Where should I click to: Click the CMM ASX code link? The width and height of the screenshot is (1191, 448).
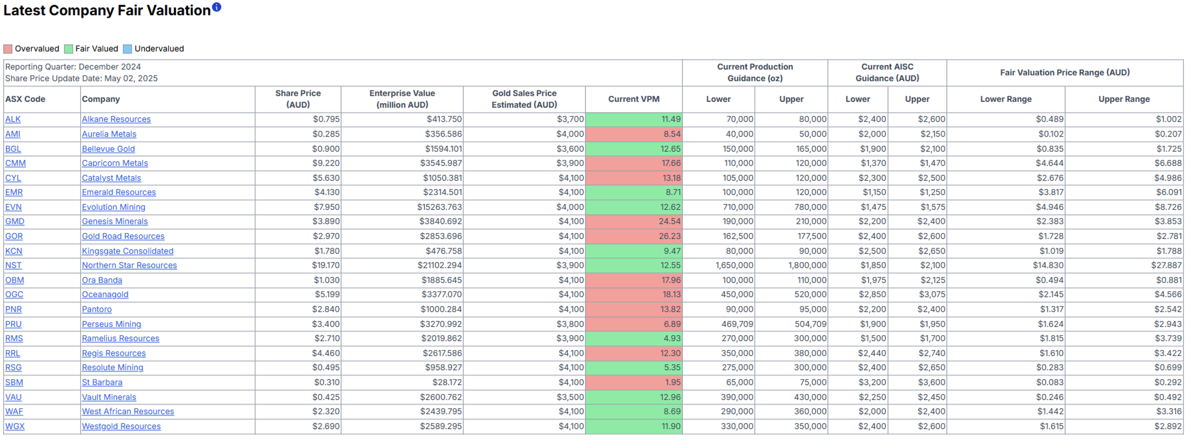[15, 163]
